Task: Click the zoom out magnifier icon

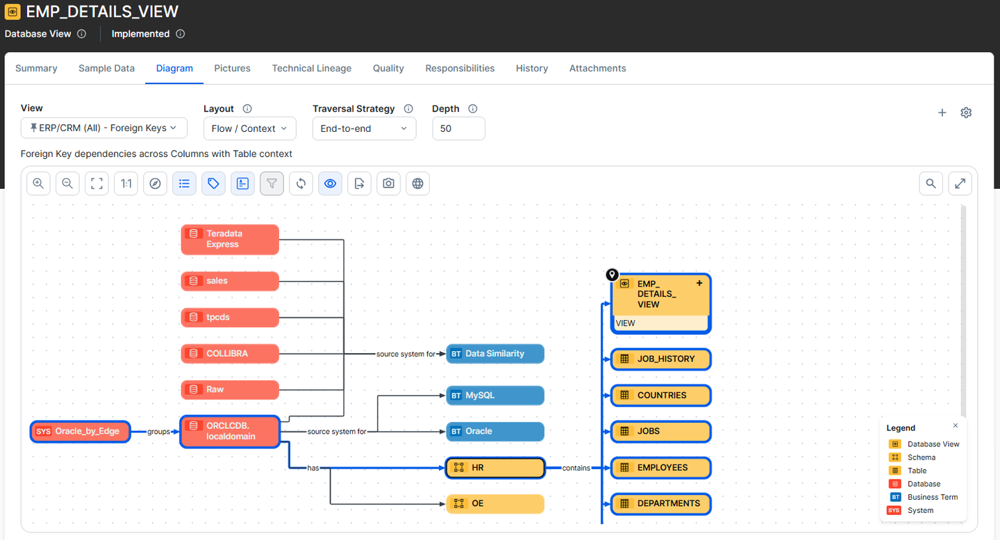Action: 67,184
